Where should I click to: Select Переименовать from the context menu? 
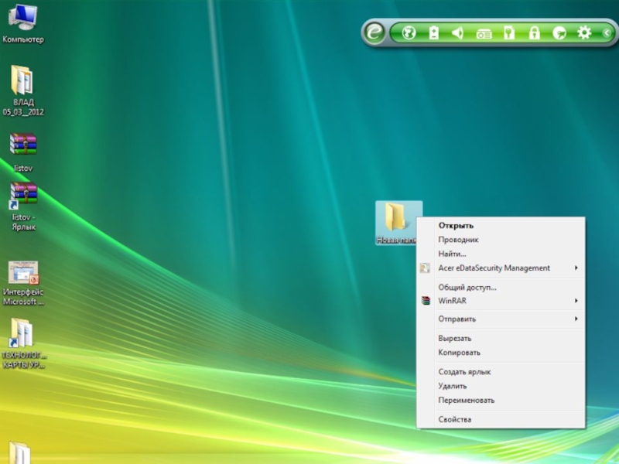point(466,401)
